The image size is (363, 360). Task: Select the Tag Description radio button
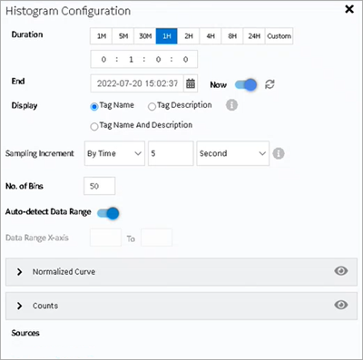click(x=152, y=106)
